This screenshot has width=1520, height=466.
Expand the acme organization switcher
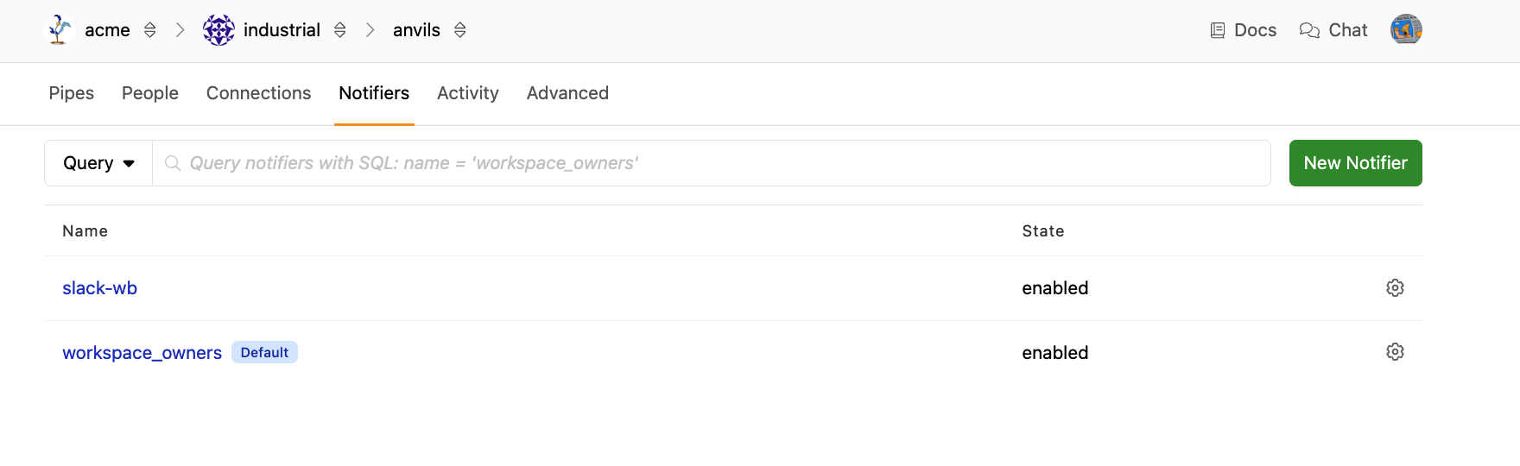pos(150,30)
